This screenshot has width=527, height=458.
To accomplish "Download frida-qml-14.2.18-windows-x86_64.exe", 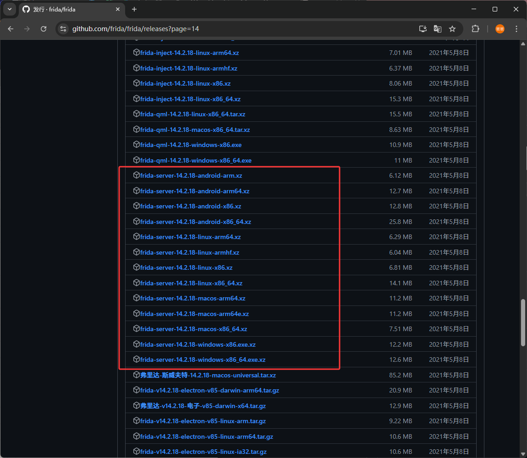I will tap(196, 160).
